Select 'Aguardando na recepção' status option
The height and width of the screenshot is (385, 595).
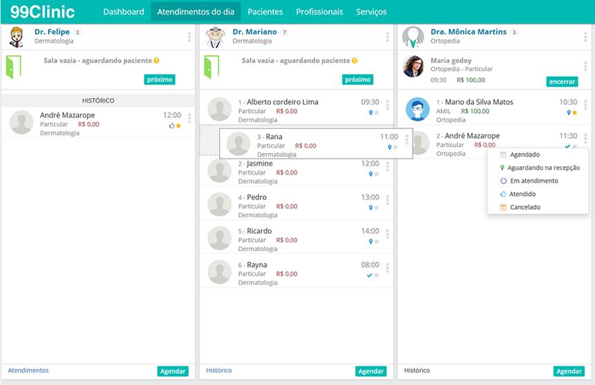[542, 168]
